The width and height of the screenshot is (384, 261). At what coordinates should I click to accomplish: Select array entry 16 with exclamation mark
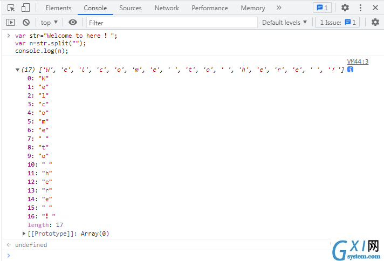point(41,216)
